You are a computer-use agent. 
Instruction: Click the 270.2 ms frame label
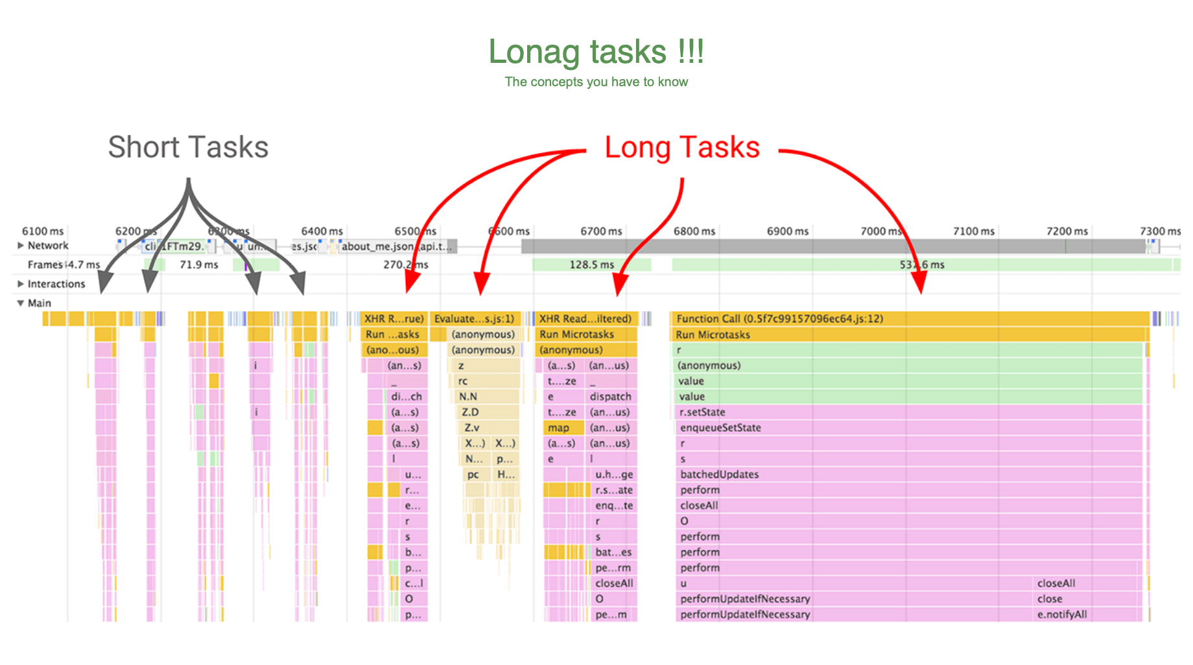[405, 265]
